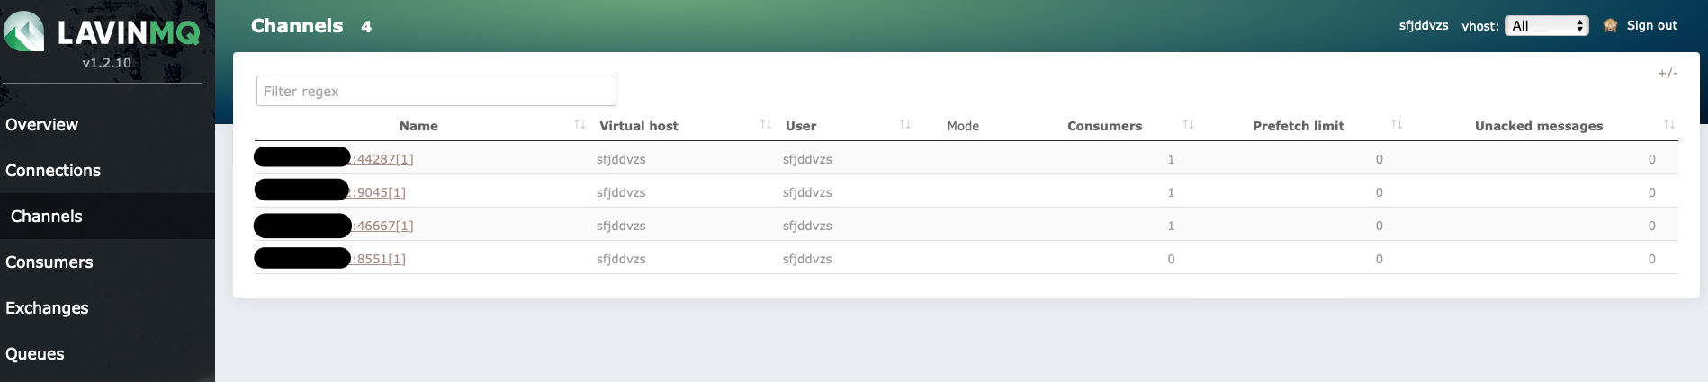Sort by Consumers arrows icon
This screenshot has height=382, width=1708.
tap(1189, 124)
